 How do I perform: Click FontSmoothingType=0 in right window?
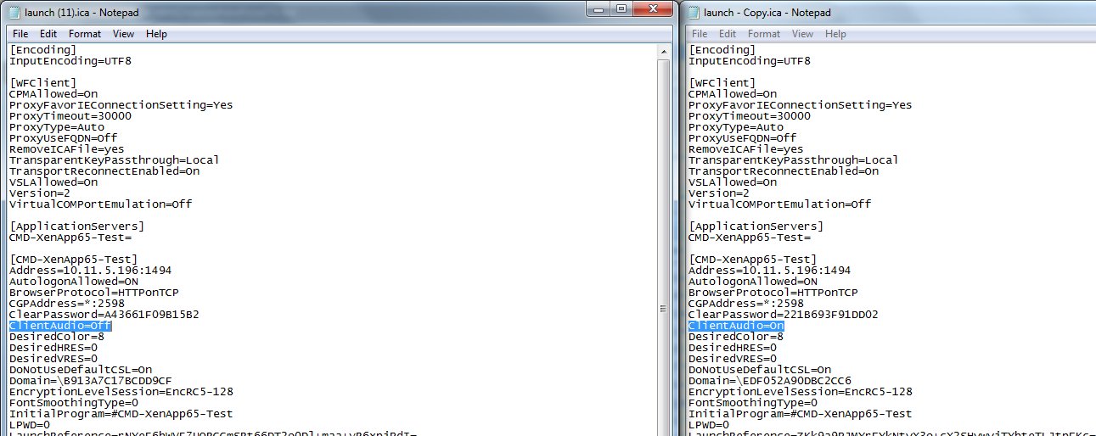(753, 403)
